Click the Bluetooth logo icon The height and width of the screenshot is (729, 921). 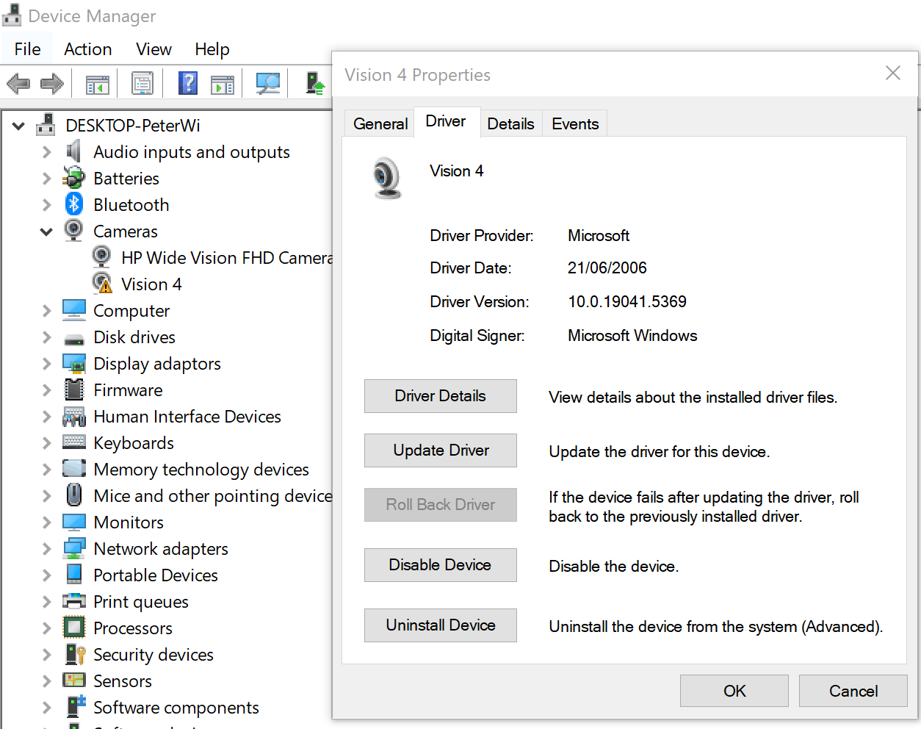coord(73,204)
